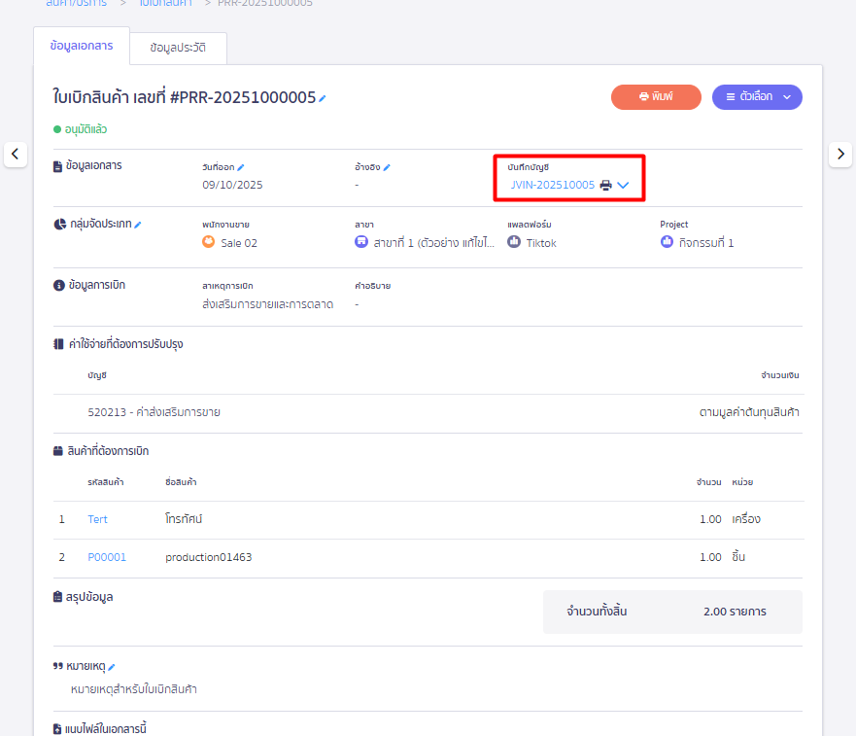Viewport: 856px width, 736px height.
Task: Click the pencil icon next to อ้างอิง
Action: click(x=386, y=167)
